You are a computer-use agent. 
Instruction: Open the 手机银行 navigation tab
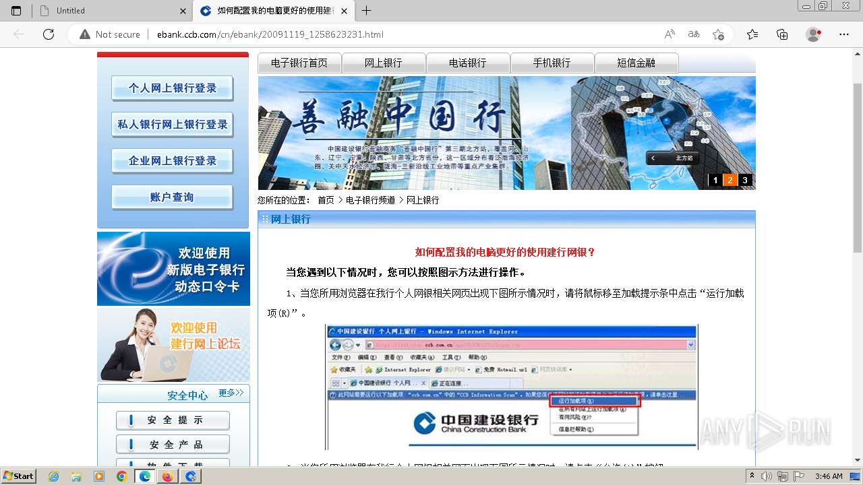click(x=552, y=63)
